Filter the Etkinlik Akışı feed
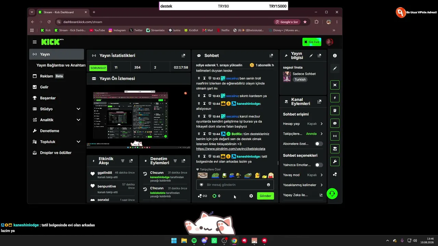438x246 pixels. [123, 161]
